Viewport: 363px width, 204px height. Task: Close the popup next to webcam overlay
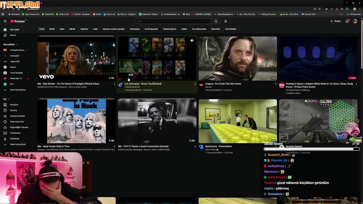pyautogui.click(x=88, y=163)
